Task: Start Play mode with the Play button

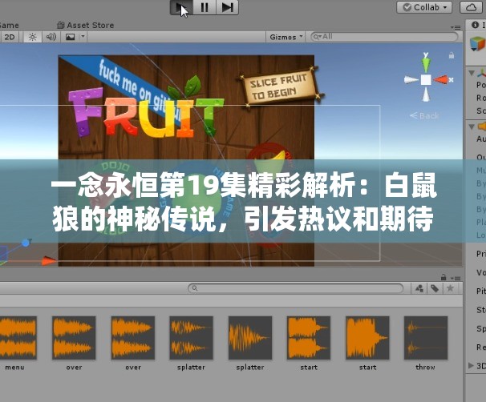Action: (x=181, y=7)
